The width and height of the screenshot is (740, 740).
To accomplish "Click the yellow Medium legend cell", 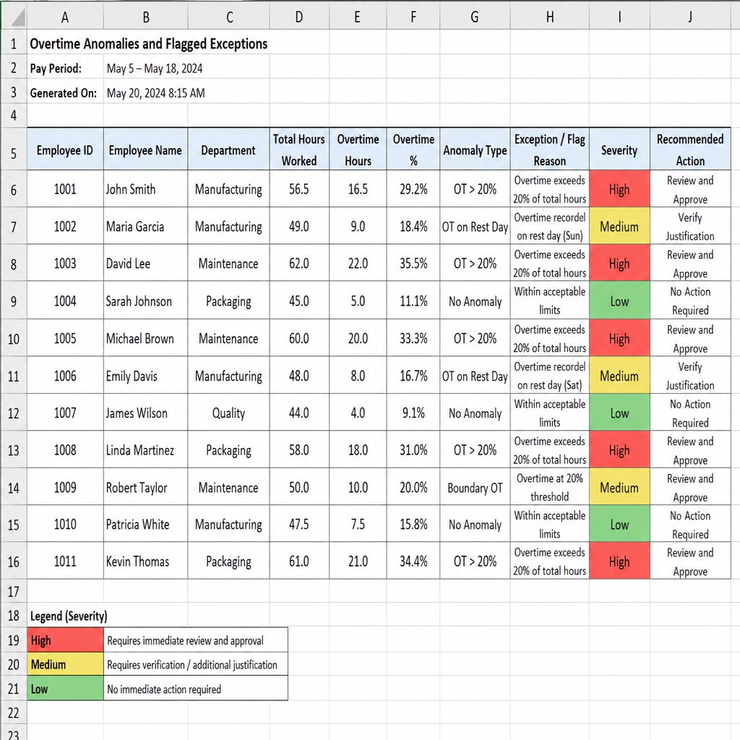I will click(x=65, y=664).
